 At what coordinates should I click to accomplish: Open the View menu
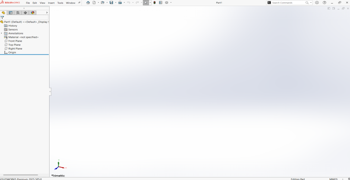tap(42, 3)
